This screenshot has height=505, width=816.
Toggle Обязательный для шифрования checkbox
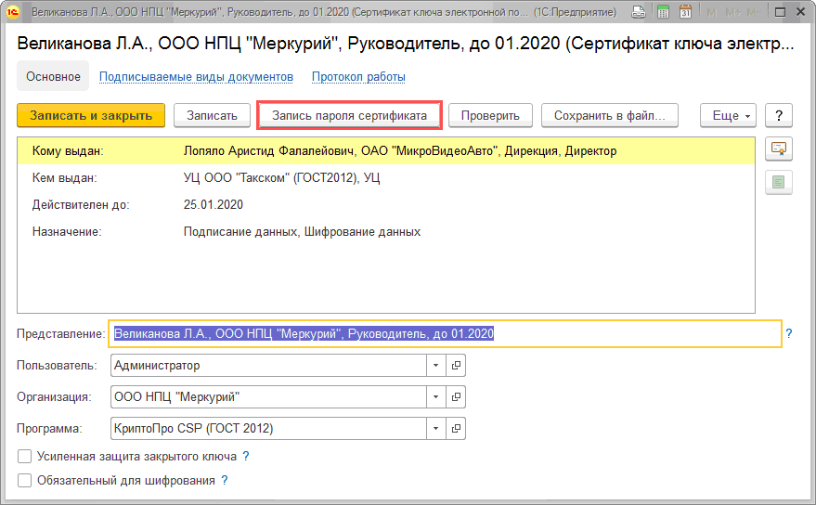24,481
